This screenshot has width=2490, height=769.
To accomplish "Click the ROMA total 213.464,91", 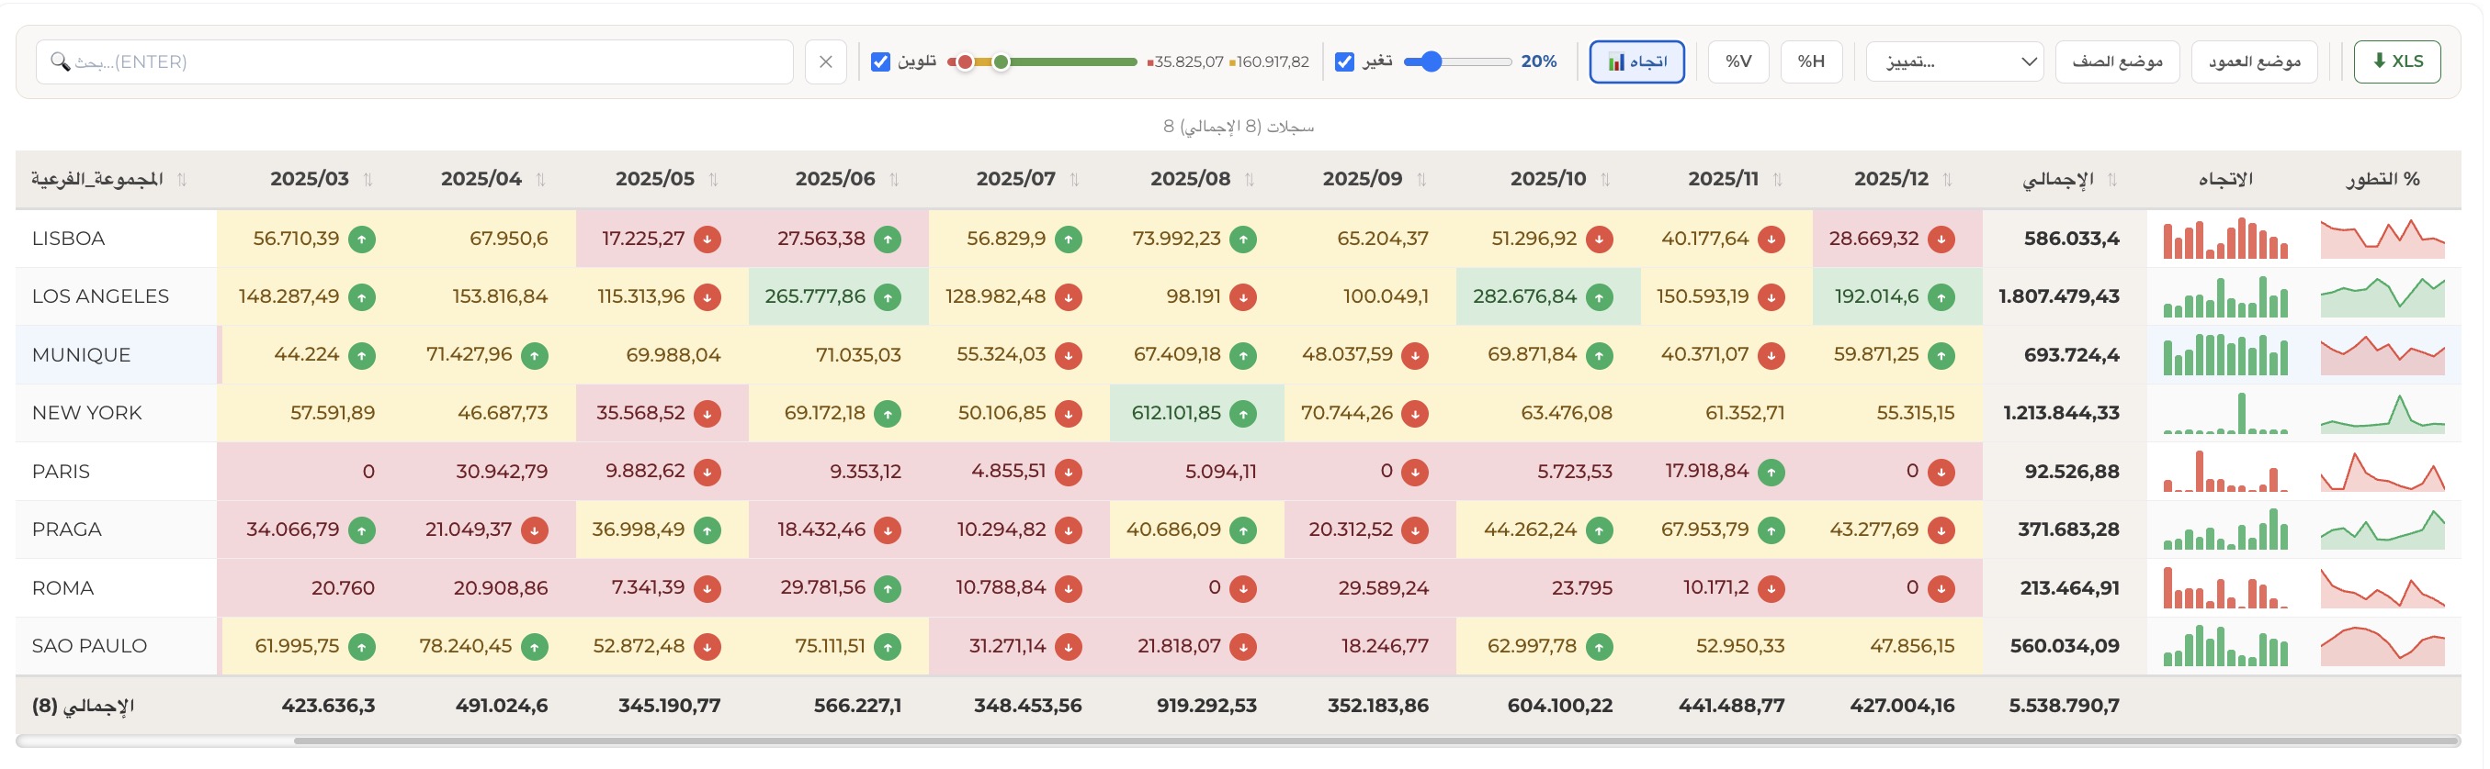I will [2069, 588].
